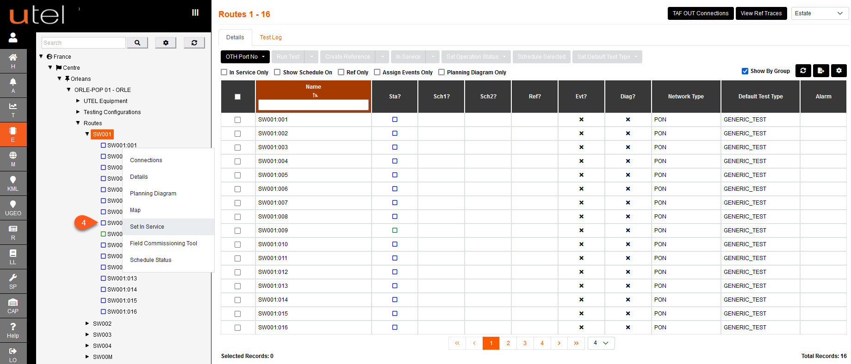Screen dimensions: 851x364
Task: Expand Testing Configurations node
Action: click(78, 112)
